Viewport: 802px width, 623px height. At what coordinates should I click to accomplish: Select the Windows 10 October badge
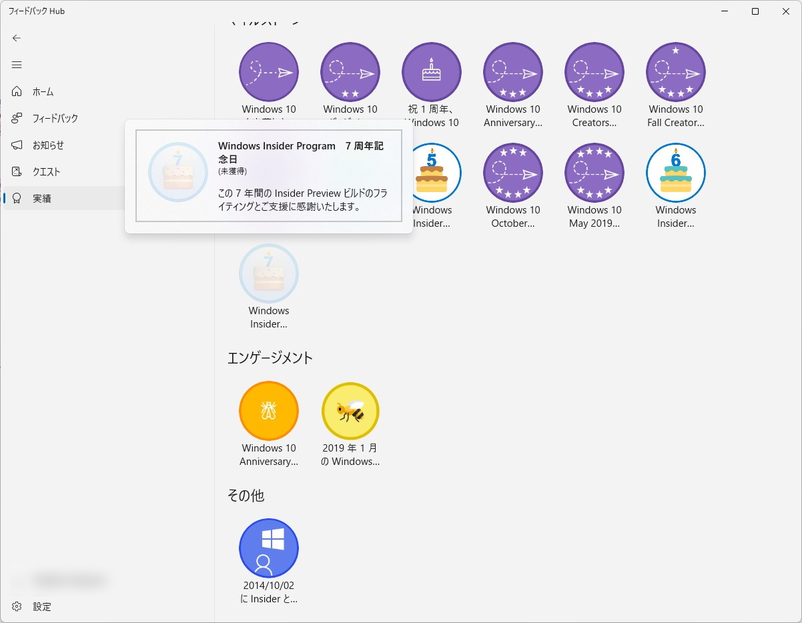pyautogui.click(x=512, y=172)
